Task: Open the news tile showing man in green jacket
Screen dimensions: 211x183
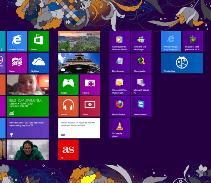Action: click(x=28, y=150)
